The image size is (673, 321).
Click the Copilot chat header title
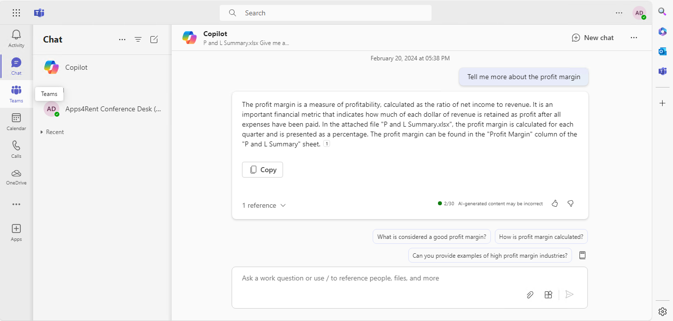(x=215, y=34)
